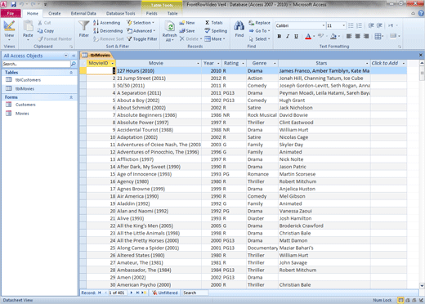Sort records Descending
This screenshot has height=304, width=425.
pos(108,31)
